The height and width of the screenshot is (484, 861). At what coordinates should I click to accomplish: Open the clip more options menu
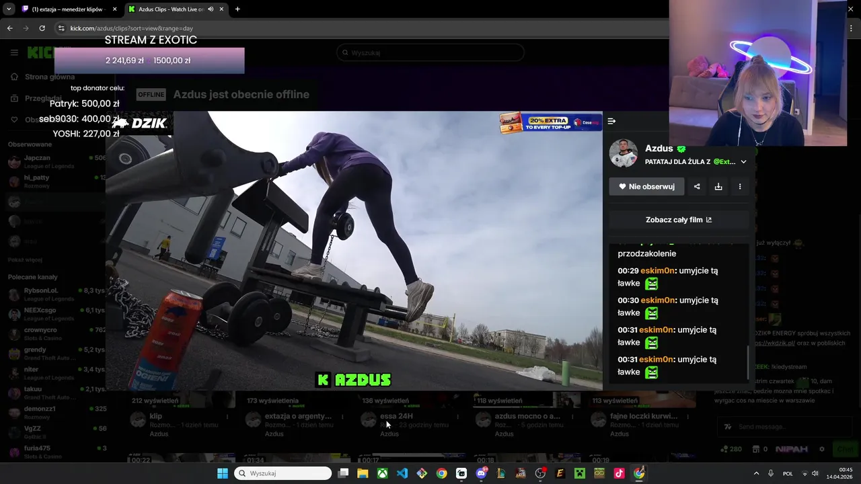tap(740, 186)
